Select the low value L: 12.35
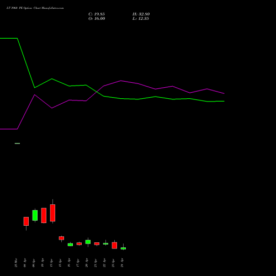Screen dimensions: 276x276 tap(141, 19)
